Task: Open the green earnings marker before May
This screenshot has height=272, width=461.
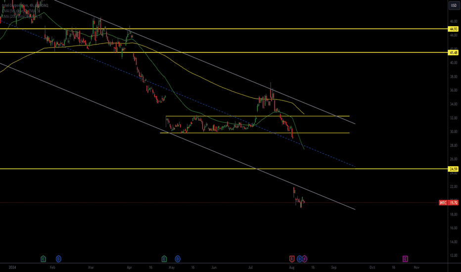Action: (x=164, y=259)
